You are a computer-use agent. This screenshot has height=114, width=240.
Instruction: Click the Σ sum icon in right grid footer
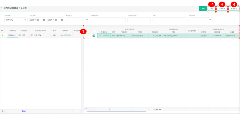click(x=86, y=109)
